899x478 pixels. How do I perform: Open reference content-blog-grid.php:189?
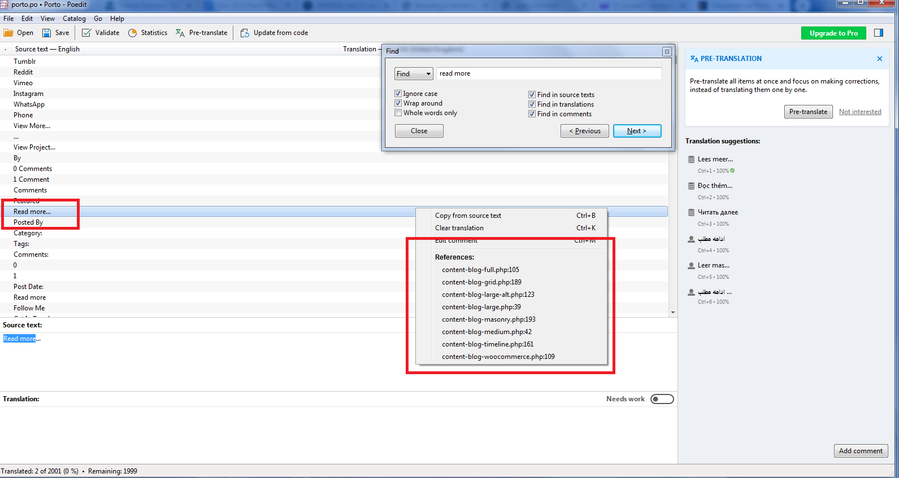tap(481, 282)
